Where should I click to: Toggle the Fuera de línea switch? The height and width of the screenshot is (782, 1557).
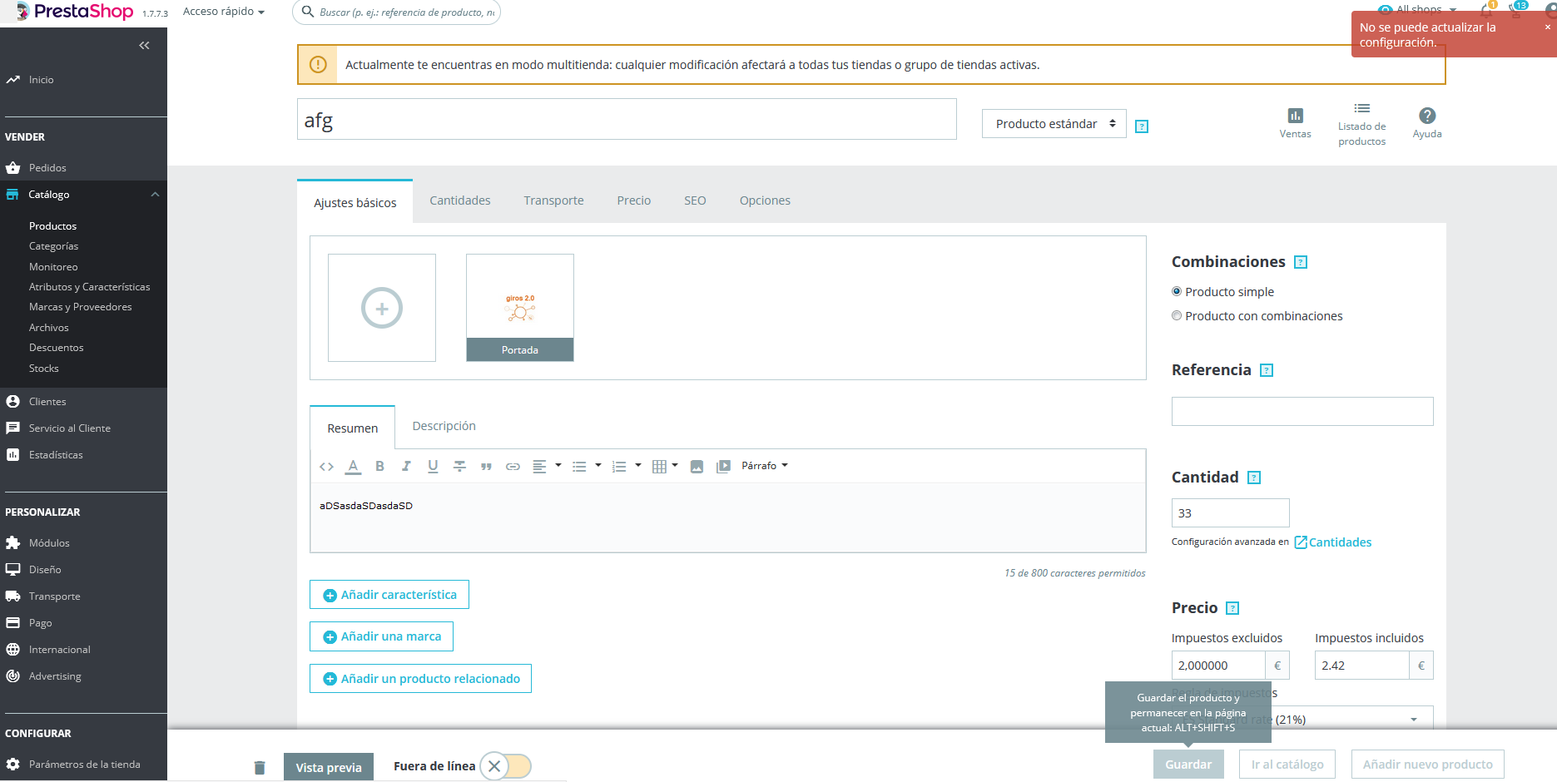(x=506, y=766)
